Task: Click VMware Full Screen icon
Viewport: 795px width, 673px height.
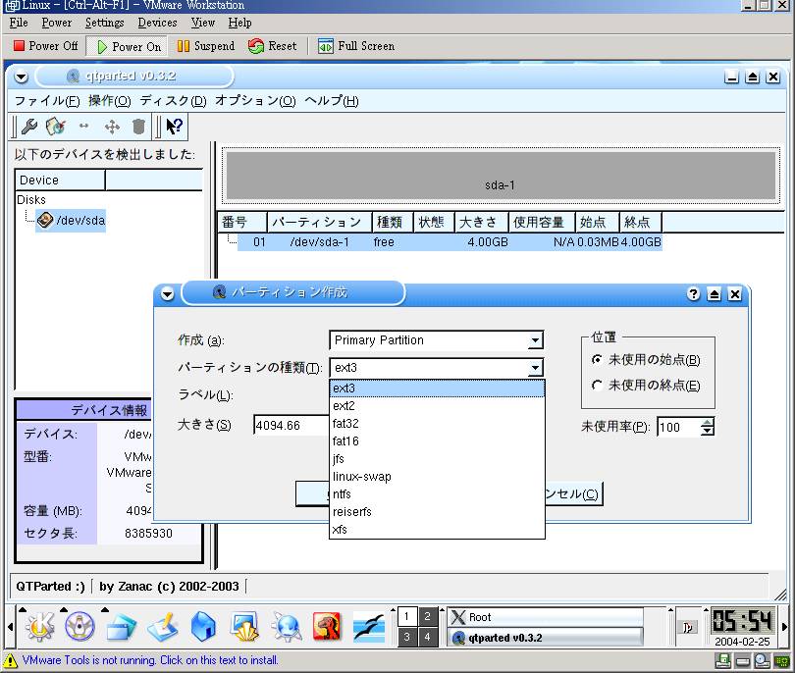Action: pos(326,46)
